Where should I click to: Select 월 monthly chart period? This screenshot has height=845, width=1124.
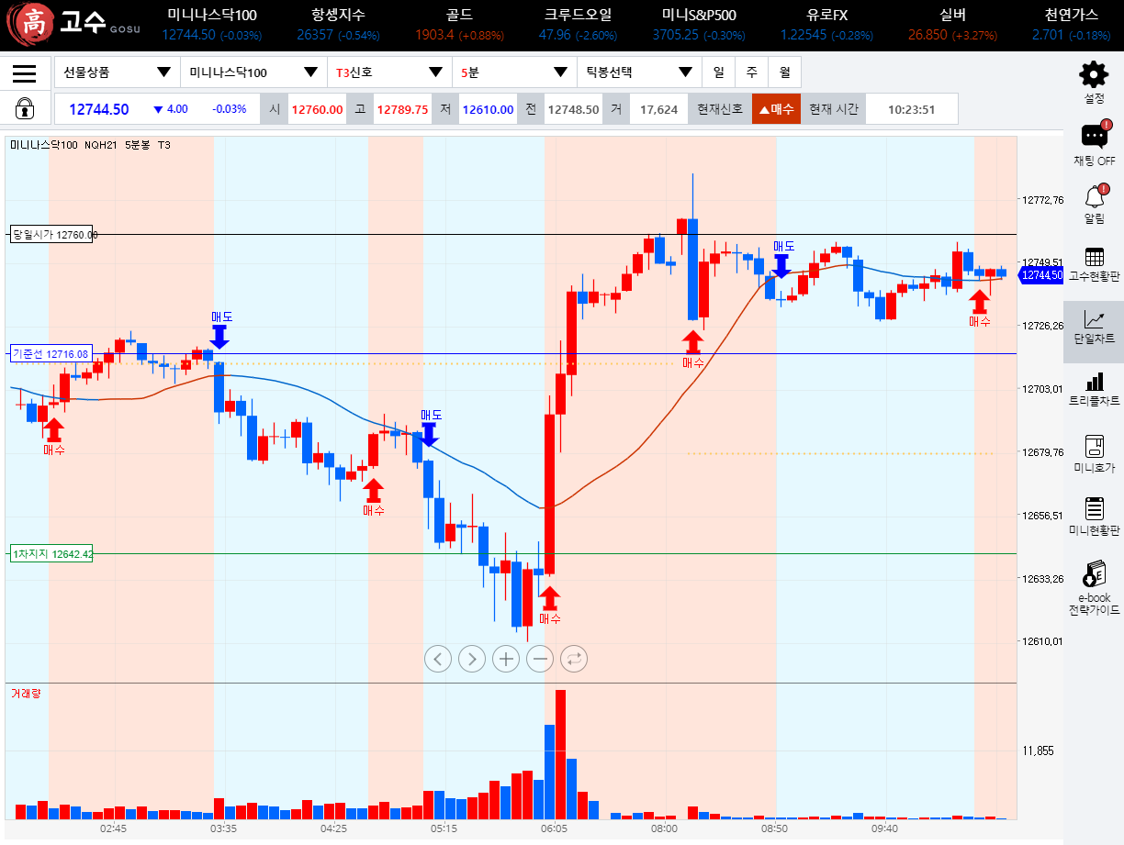pyautogui.click(x=784, y=72)
